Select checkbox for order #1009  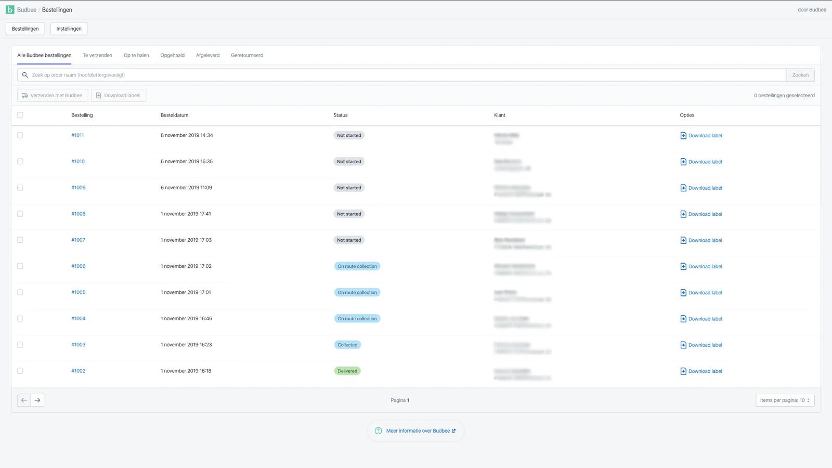pyautogui.click(x=20, y=188)
